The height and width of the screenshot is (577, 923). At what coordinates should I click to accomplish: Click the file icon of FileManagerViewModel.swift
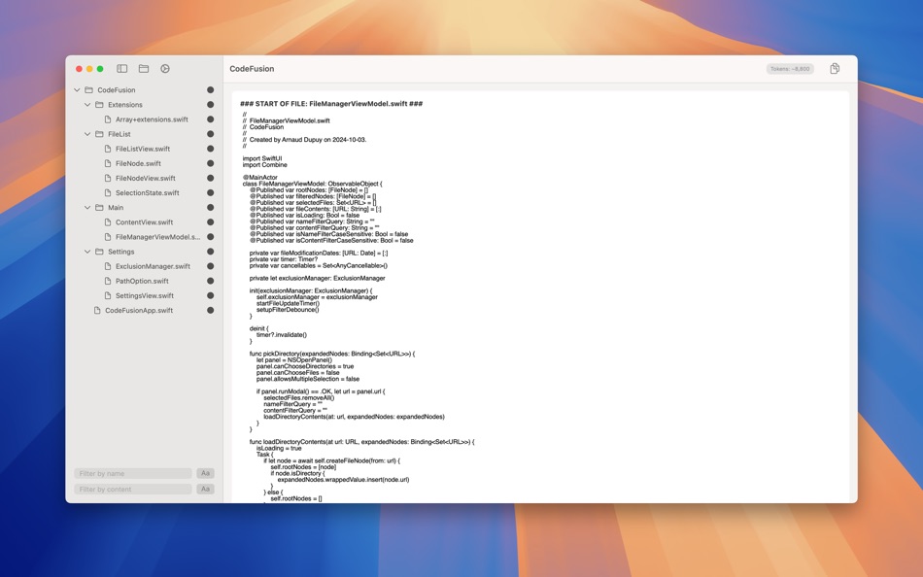[108, 237]
